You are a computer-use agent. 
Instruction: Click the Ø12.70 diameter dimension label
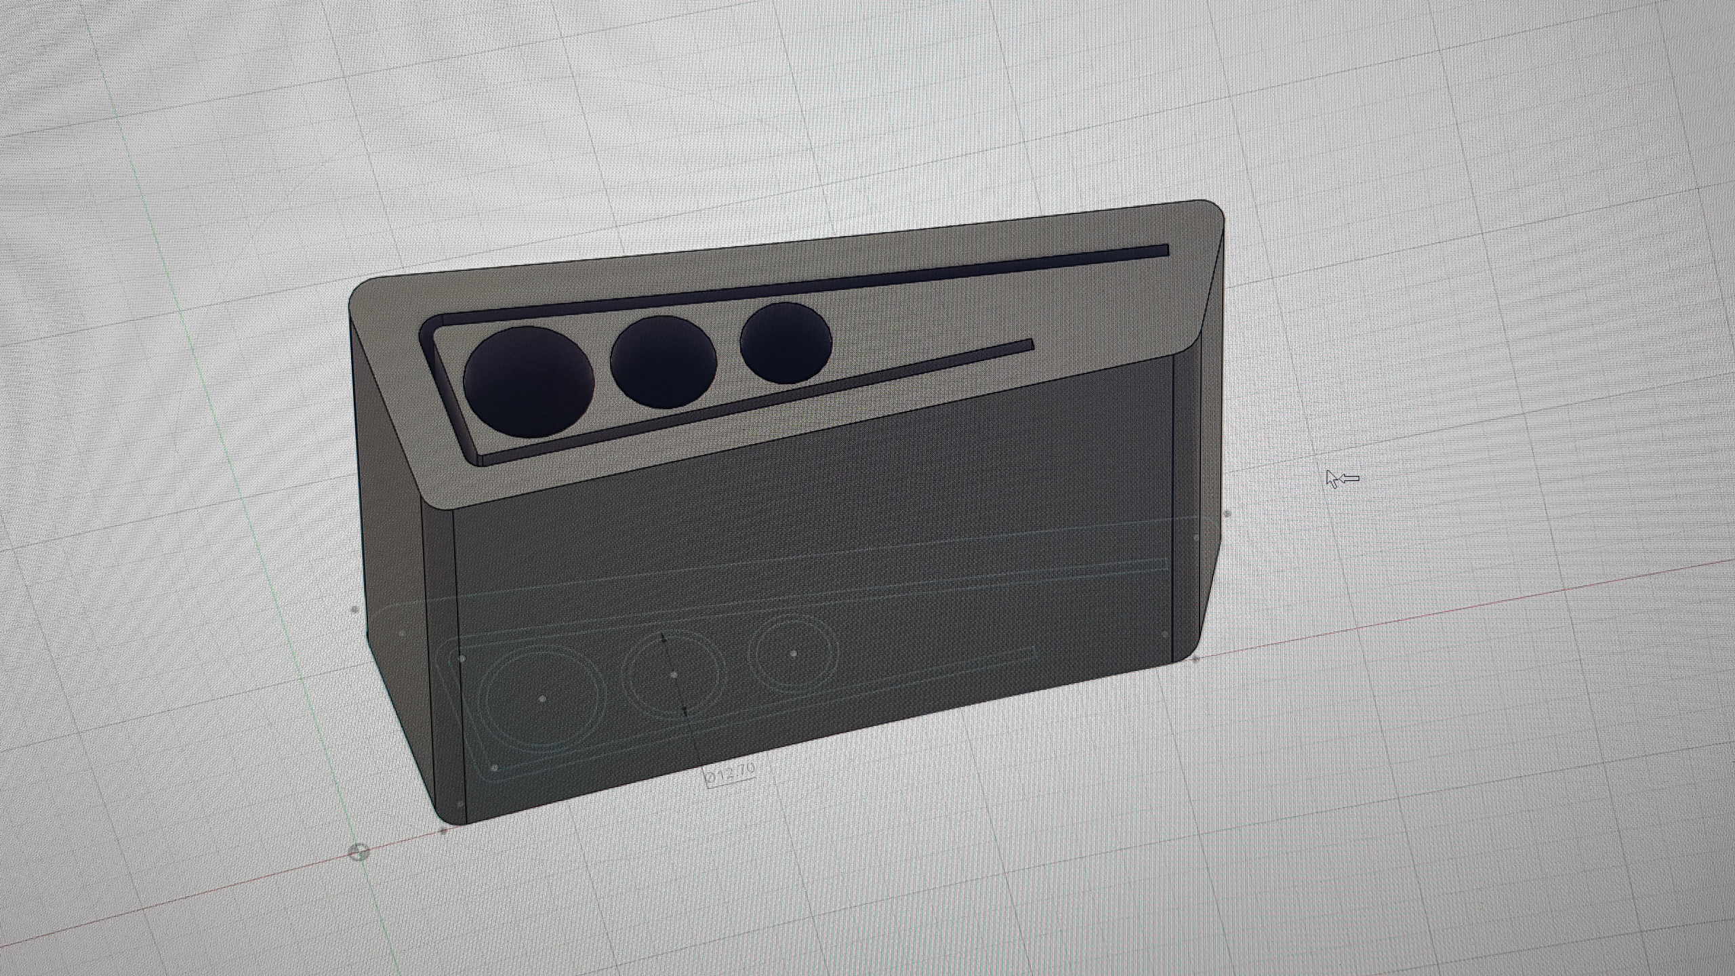(730, 775)
